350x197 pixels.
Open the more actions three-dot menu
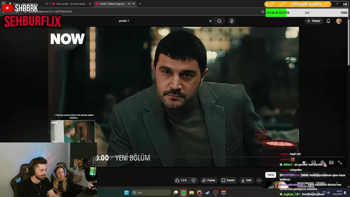point(259,180)
